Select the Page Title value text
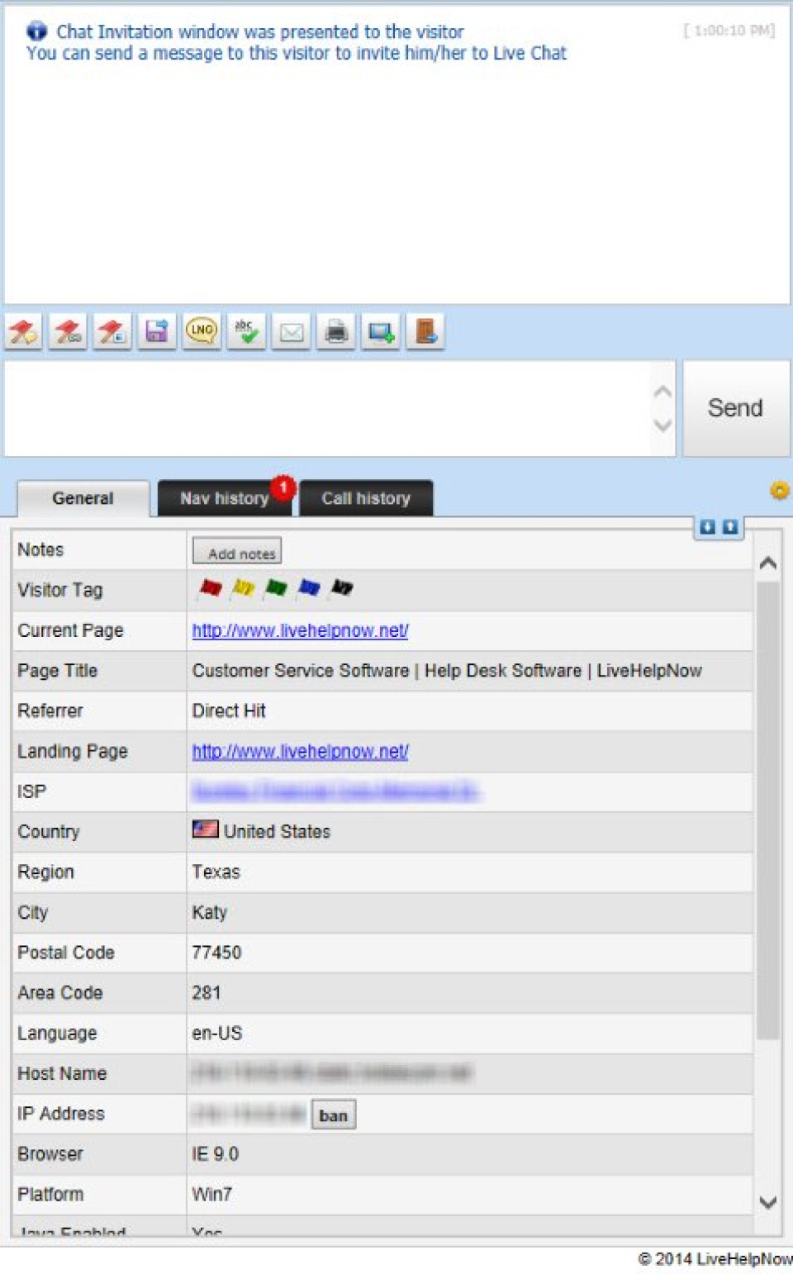This screenshot has height=1274, width=793. point(447,671)
